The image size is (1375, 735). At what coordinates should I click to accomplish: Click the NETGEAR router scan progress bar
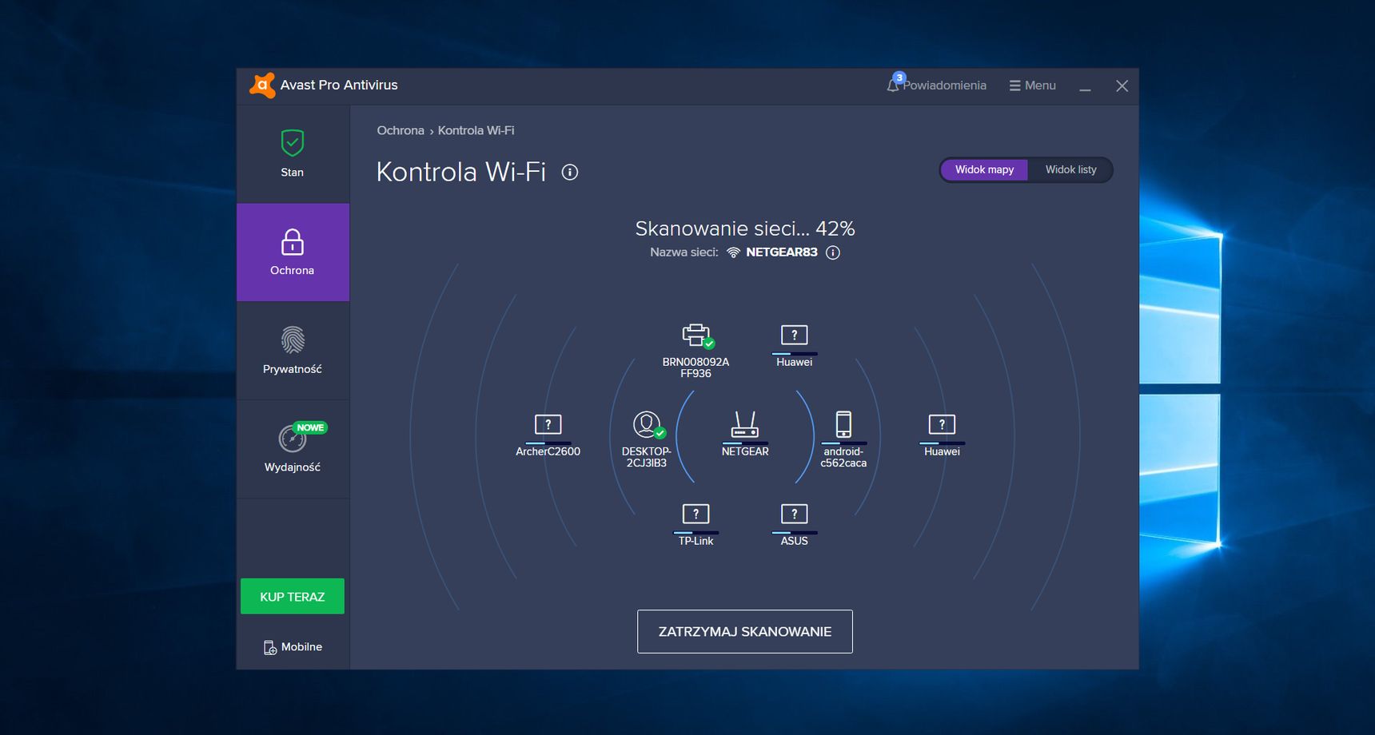point(745,443)
